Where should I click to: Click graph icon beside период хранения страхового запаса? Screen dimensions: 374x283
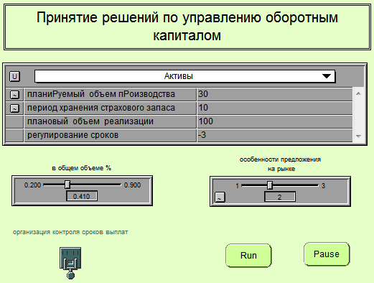pos(14,108)
